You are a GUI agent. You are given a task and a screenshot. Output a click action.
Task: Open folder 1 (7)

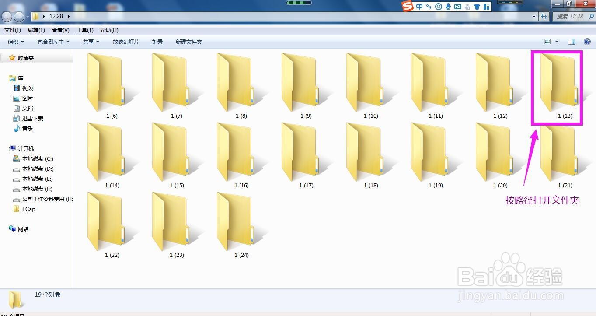177,85
